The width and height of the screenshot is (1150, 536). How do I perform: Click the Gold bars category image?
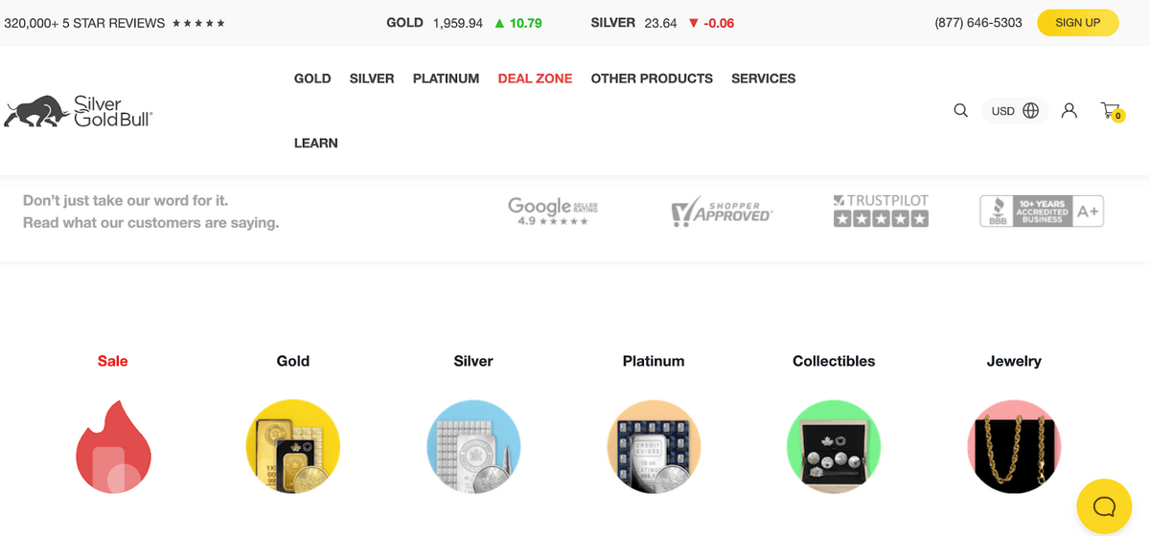tap(293, 447)
